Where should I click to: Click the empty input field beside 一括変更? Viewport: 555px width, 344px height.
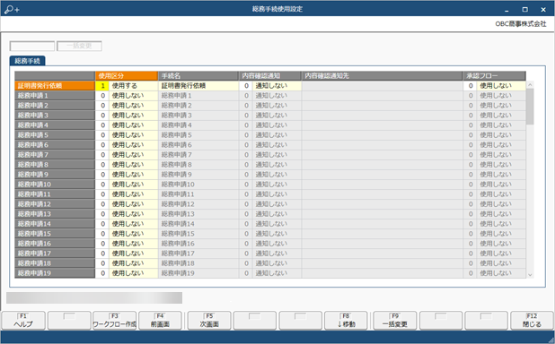coord(32,46)
